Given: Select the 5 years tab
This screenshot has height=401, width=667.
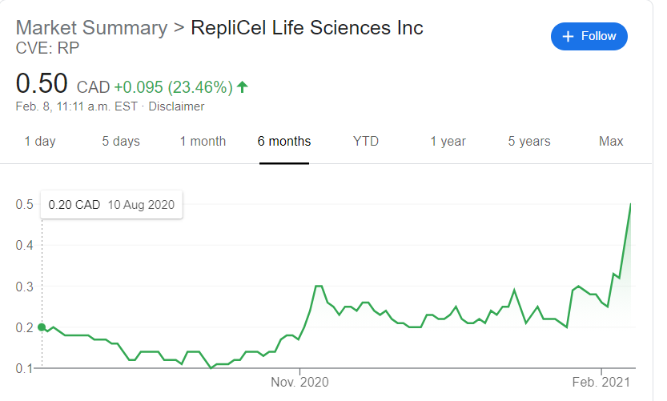Looking at the screenshot, I should 529,142.
